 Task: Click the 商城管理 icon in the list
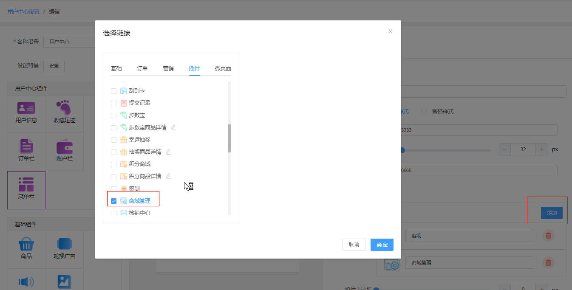pyautogui.click(x=124, y=201)
